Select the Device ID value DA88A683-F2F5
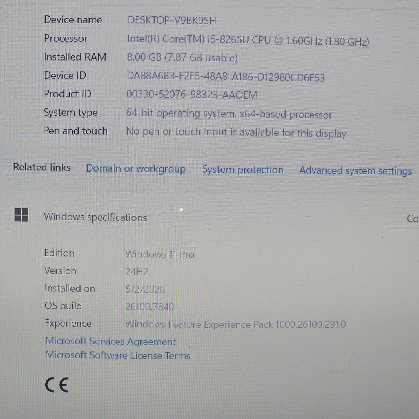Viewport: 419px width, 419px height. tap(226, 77)
